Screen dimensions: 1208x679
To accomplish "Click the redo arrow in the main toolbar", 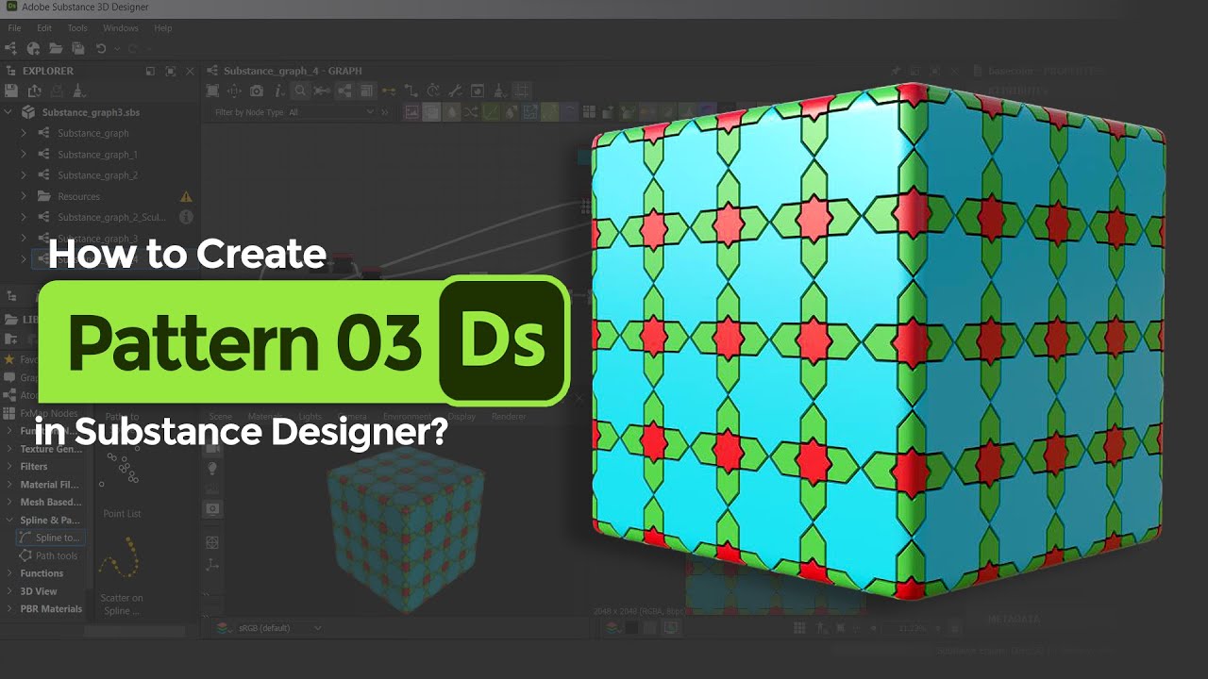I will click(133, 48).
